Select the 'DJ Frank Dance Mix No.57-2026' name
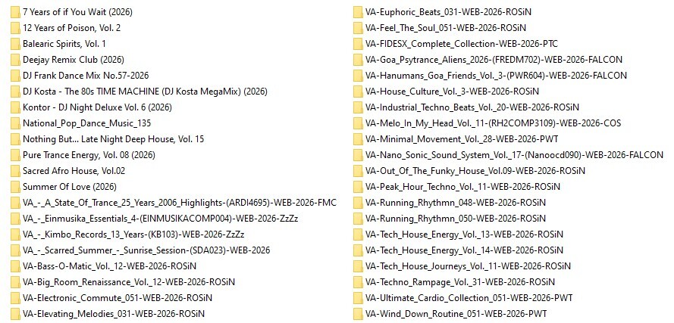The height and width of the screenshot is (323, 674). (x=86, y=76)
